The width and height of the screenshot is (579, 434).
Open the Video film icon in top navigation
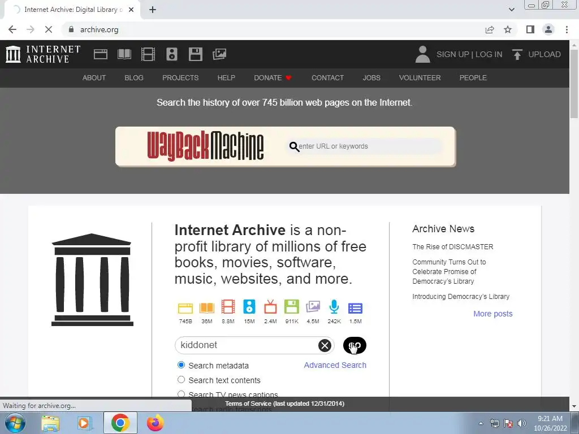click(x=148, y=54)
